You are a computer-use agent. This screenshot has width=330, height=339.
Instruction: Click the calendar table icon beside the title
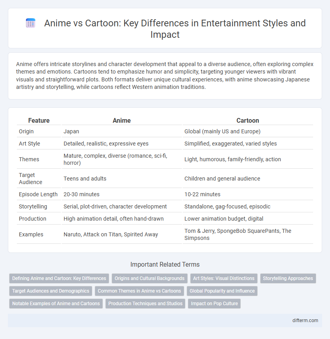31,23
